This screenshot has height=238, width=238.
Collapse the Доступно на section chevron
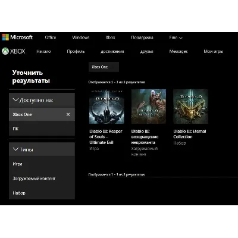click(x=15, y=100)
